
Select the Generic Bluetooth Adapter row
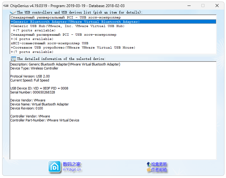tap(113, 22)
